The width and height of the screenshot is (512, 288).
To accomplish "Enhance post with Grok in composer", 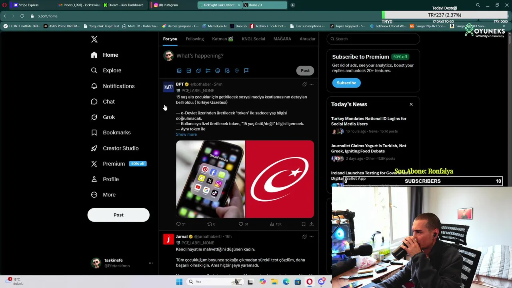I will (198, 71).
